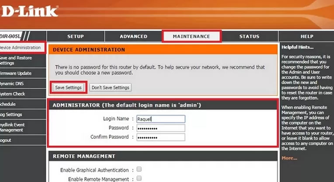Focus the Password input field
Image resolution: width=334 pixels, height=182 pixels.
[x=160, y=128]
